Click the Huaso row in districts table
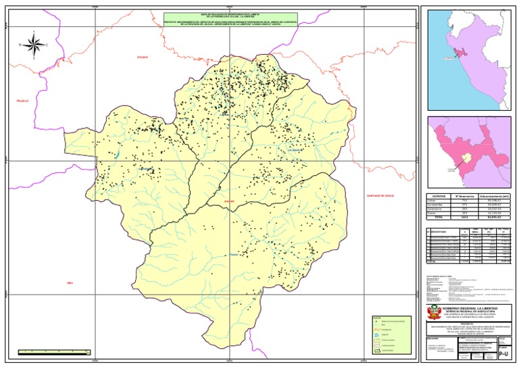 point(468,214)
